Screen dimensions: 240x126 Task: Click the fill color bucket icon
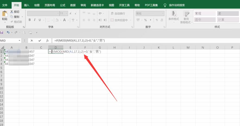point(57,20)
